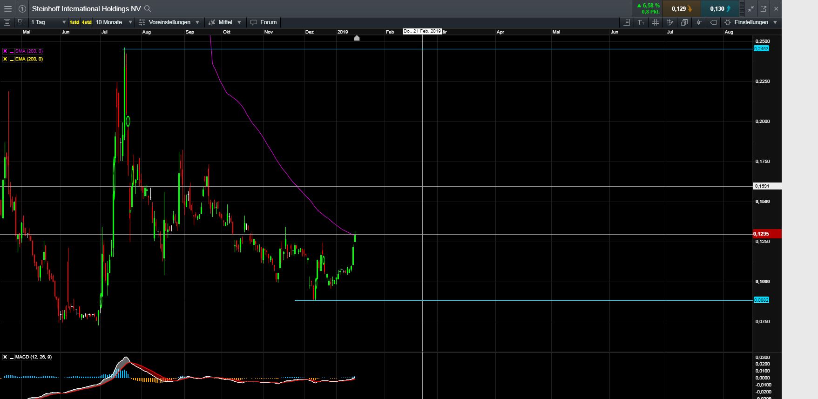
Task: Select the 4std quick interval
Action: point(87,22)
